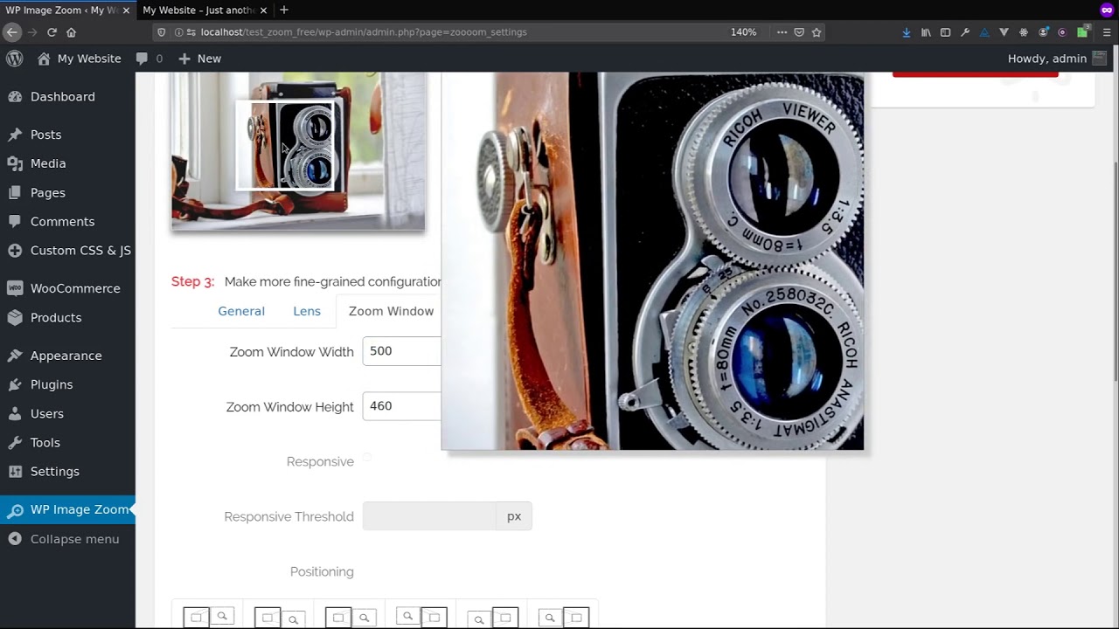Open the Settings sliders icon
The width and height of the screenshot is (1119, 629).
point(15,472)
